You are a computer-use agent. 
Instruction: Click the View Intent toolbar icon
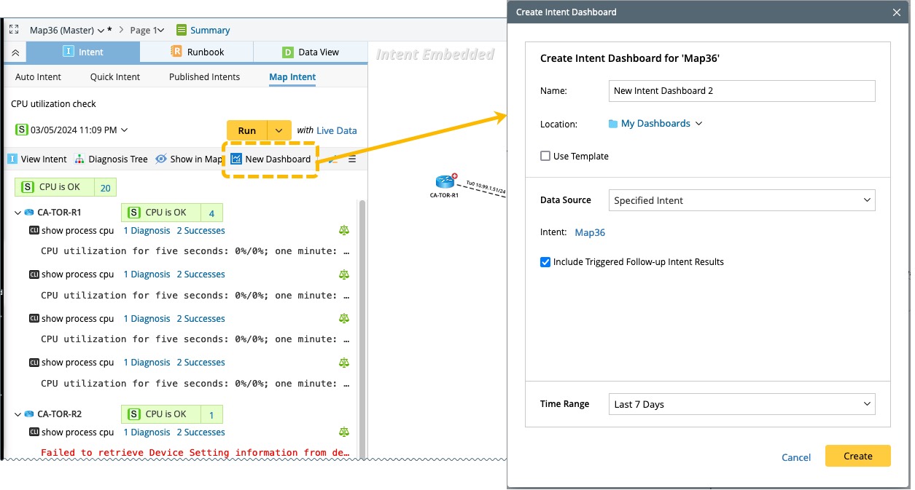pyautogui.click(x=12, y=159)
